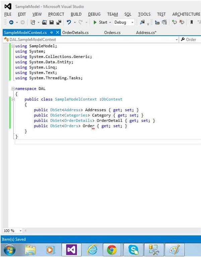This screenshot has width=201, height=257.
Task: Open the VIEW menu
Action: coord(37,14)
